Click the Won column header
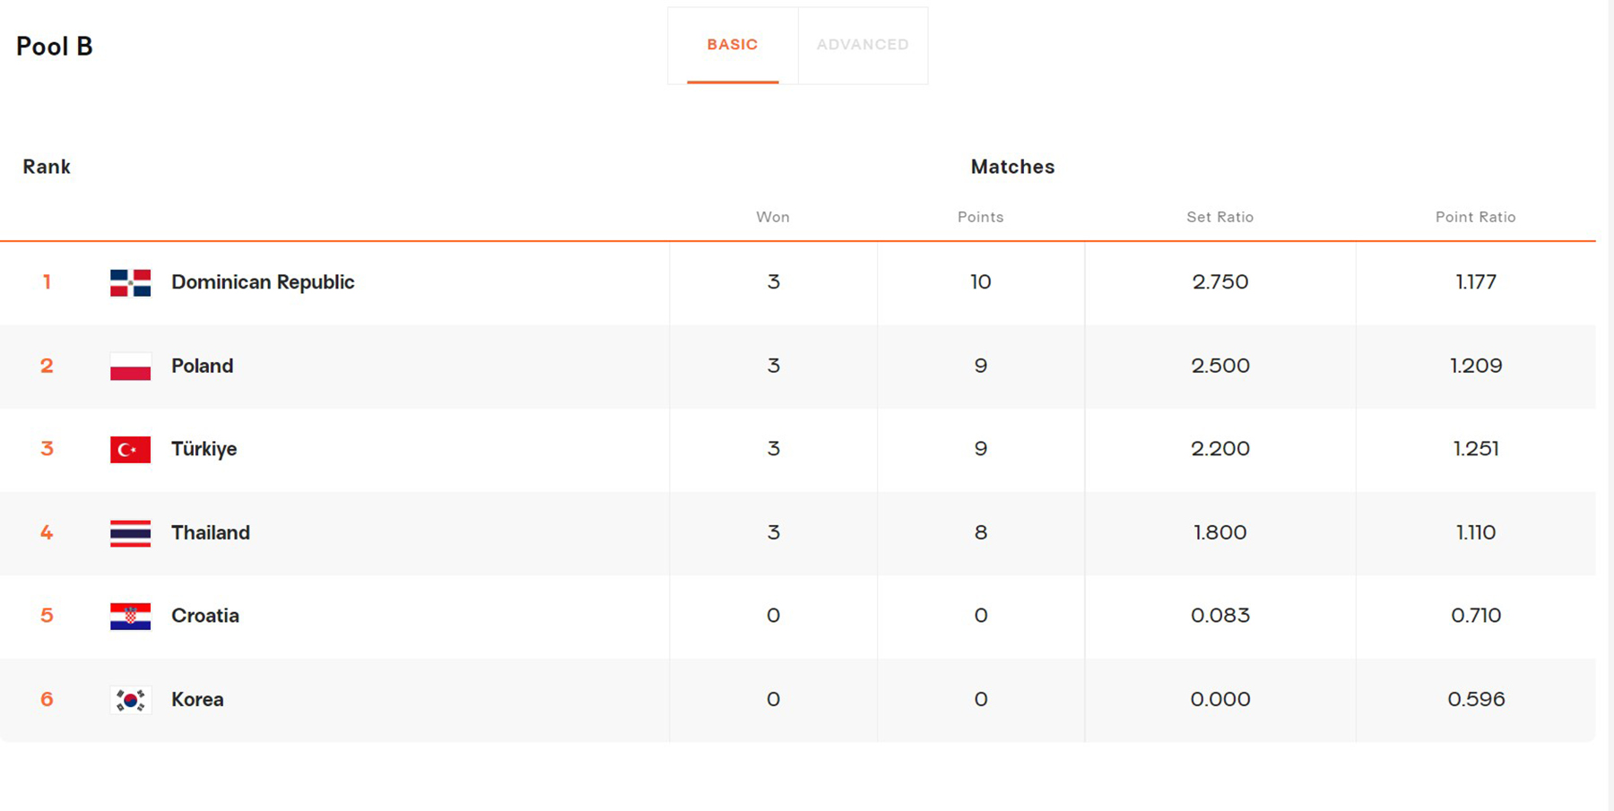The image size is (1614, 811). coord(773,217)
